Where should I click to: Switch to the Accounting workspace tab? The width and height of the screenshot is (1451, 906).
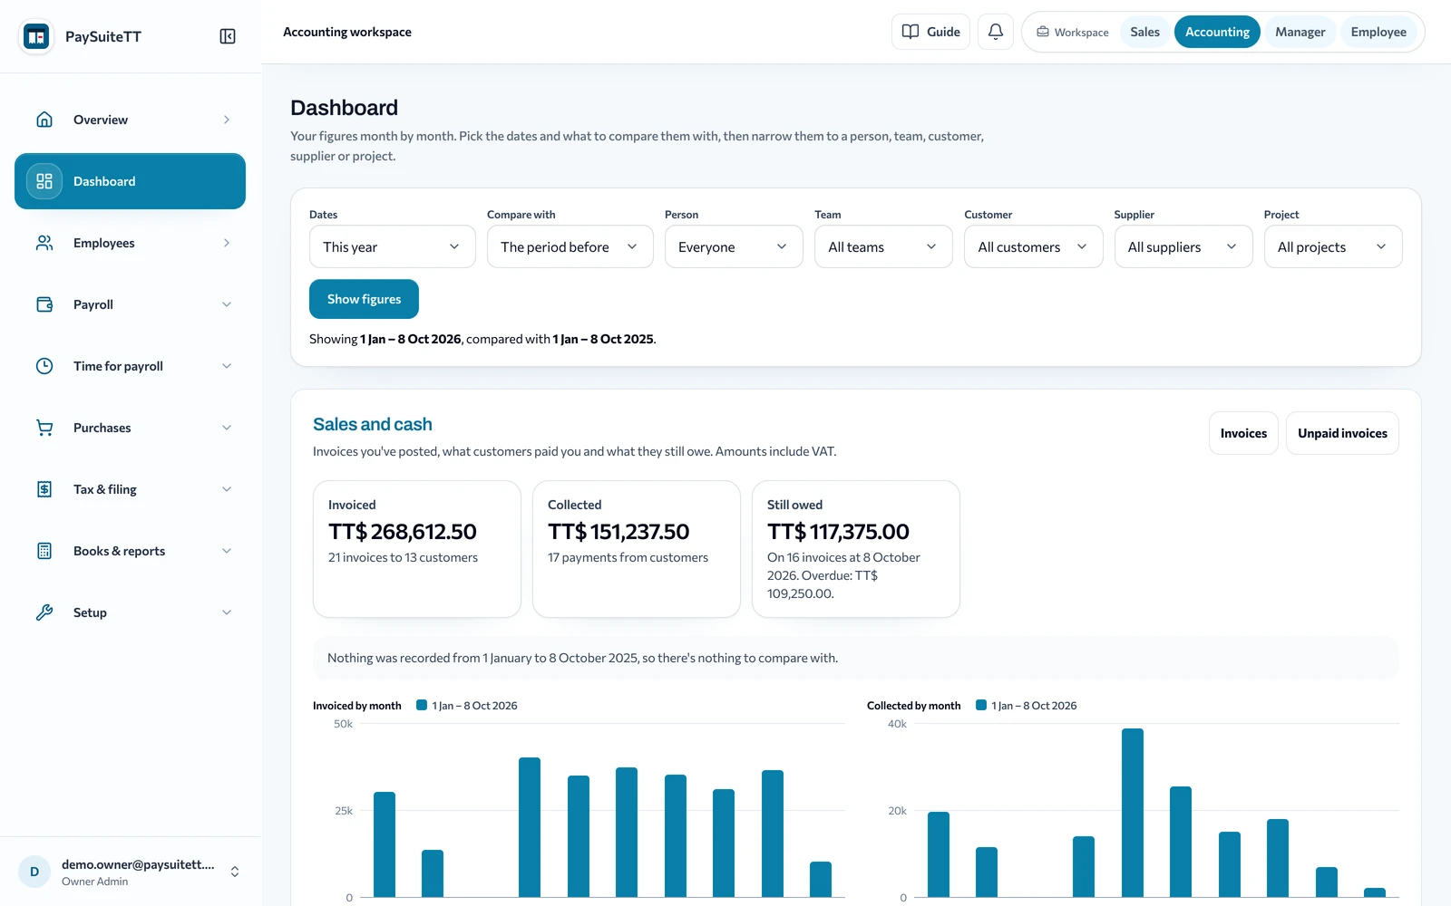point(1217,32)
